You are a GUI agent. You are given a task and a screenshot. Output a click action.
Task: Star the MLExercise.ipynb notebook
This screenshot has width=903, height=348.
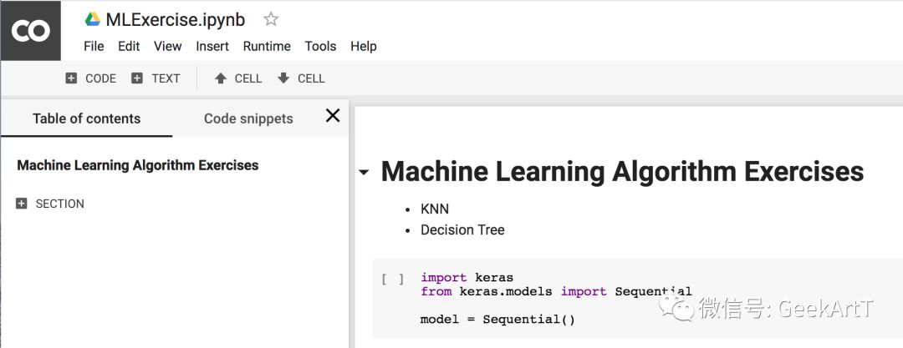click(x=271, y=19)
